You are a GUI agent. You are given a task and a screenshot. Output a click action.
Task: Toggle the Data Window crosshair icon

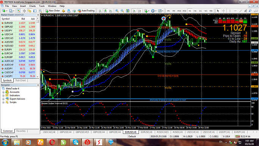[x=24, y=11]
